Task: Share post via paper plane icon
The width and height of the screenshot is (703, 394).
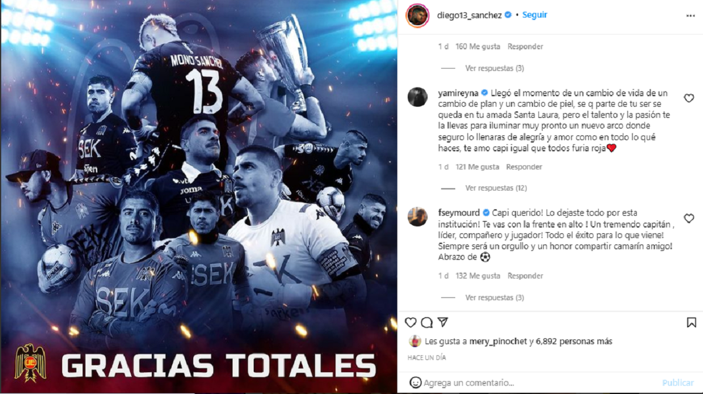Action: [443, 322]
